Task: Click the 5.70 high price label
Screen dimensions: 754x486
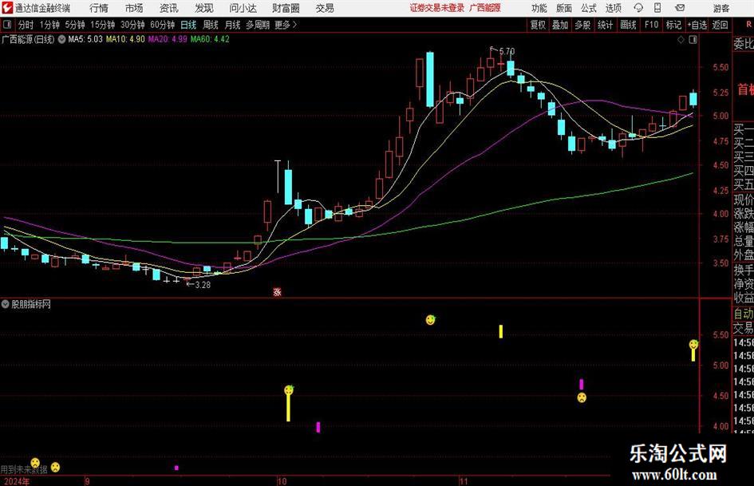Action: 507,51
